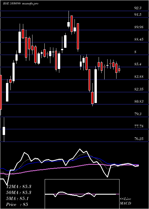Select the 83.88 price level label

[139, 77]
